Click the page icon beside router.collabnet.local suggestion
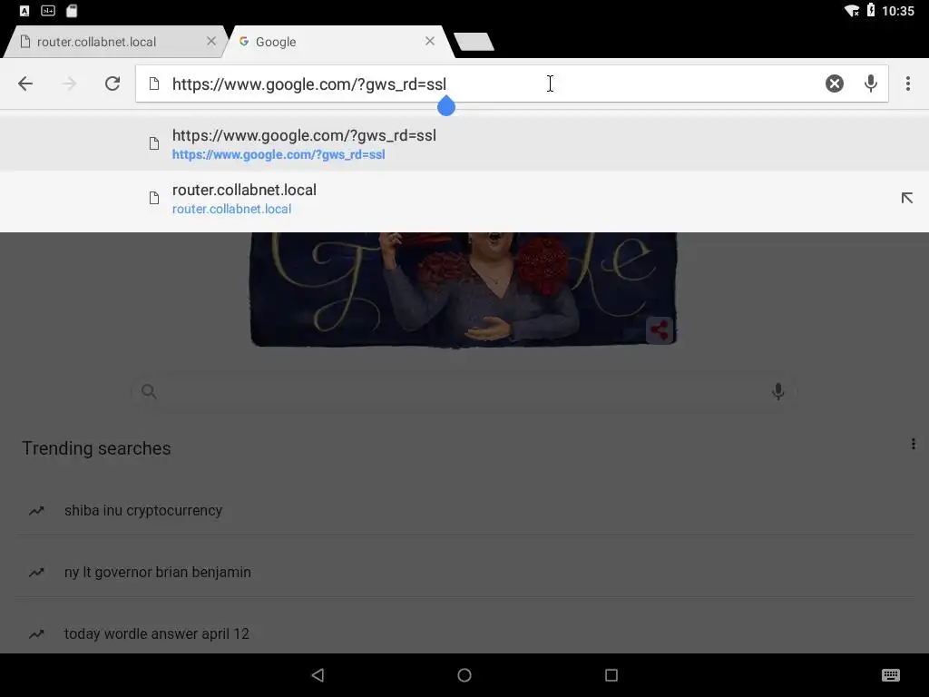Image resolution: width=929 pixels, height=697 pixels. pyautogui.click(x=154, y=198)
